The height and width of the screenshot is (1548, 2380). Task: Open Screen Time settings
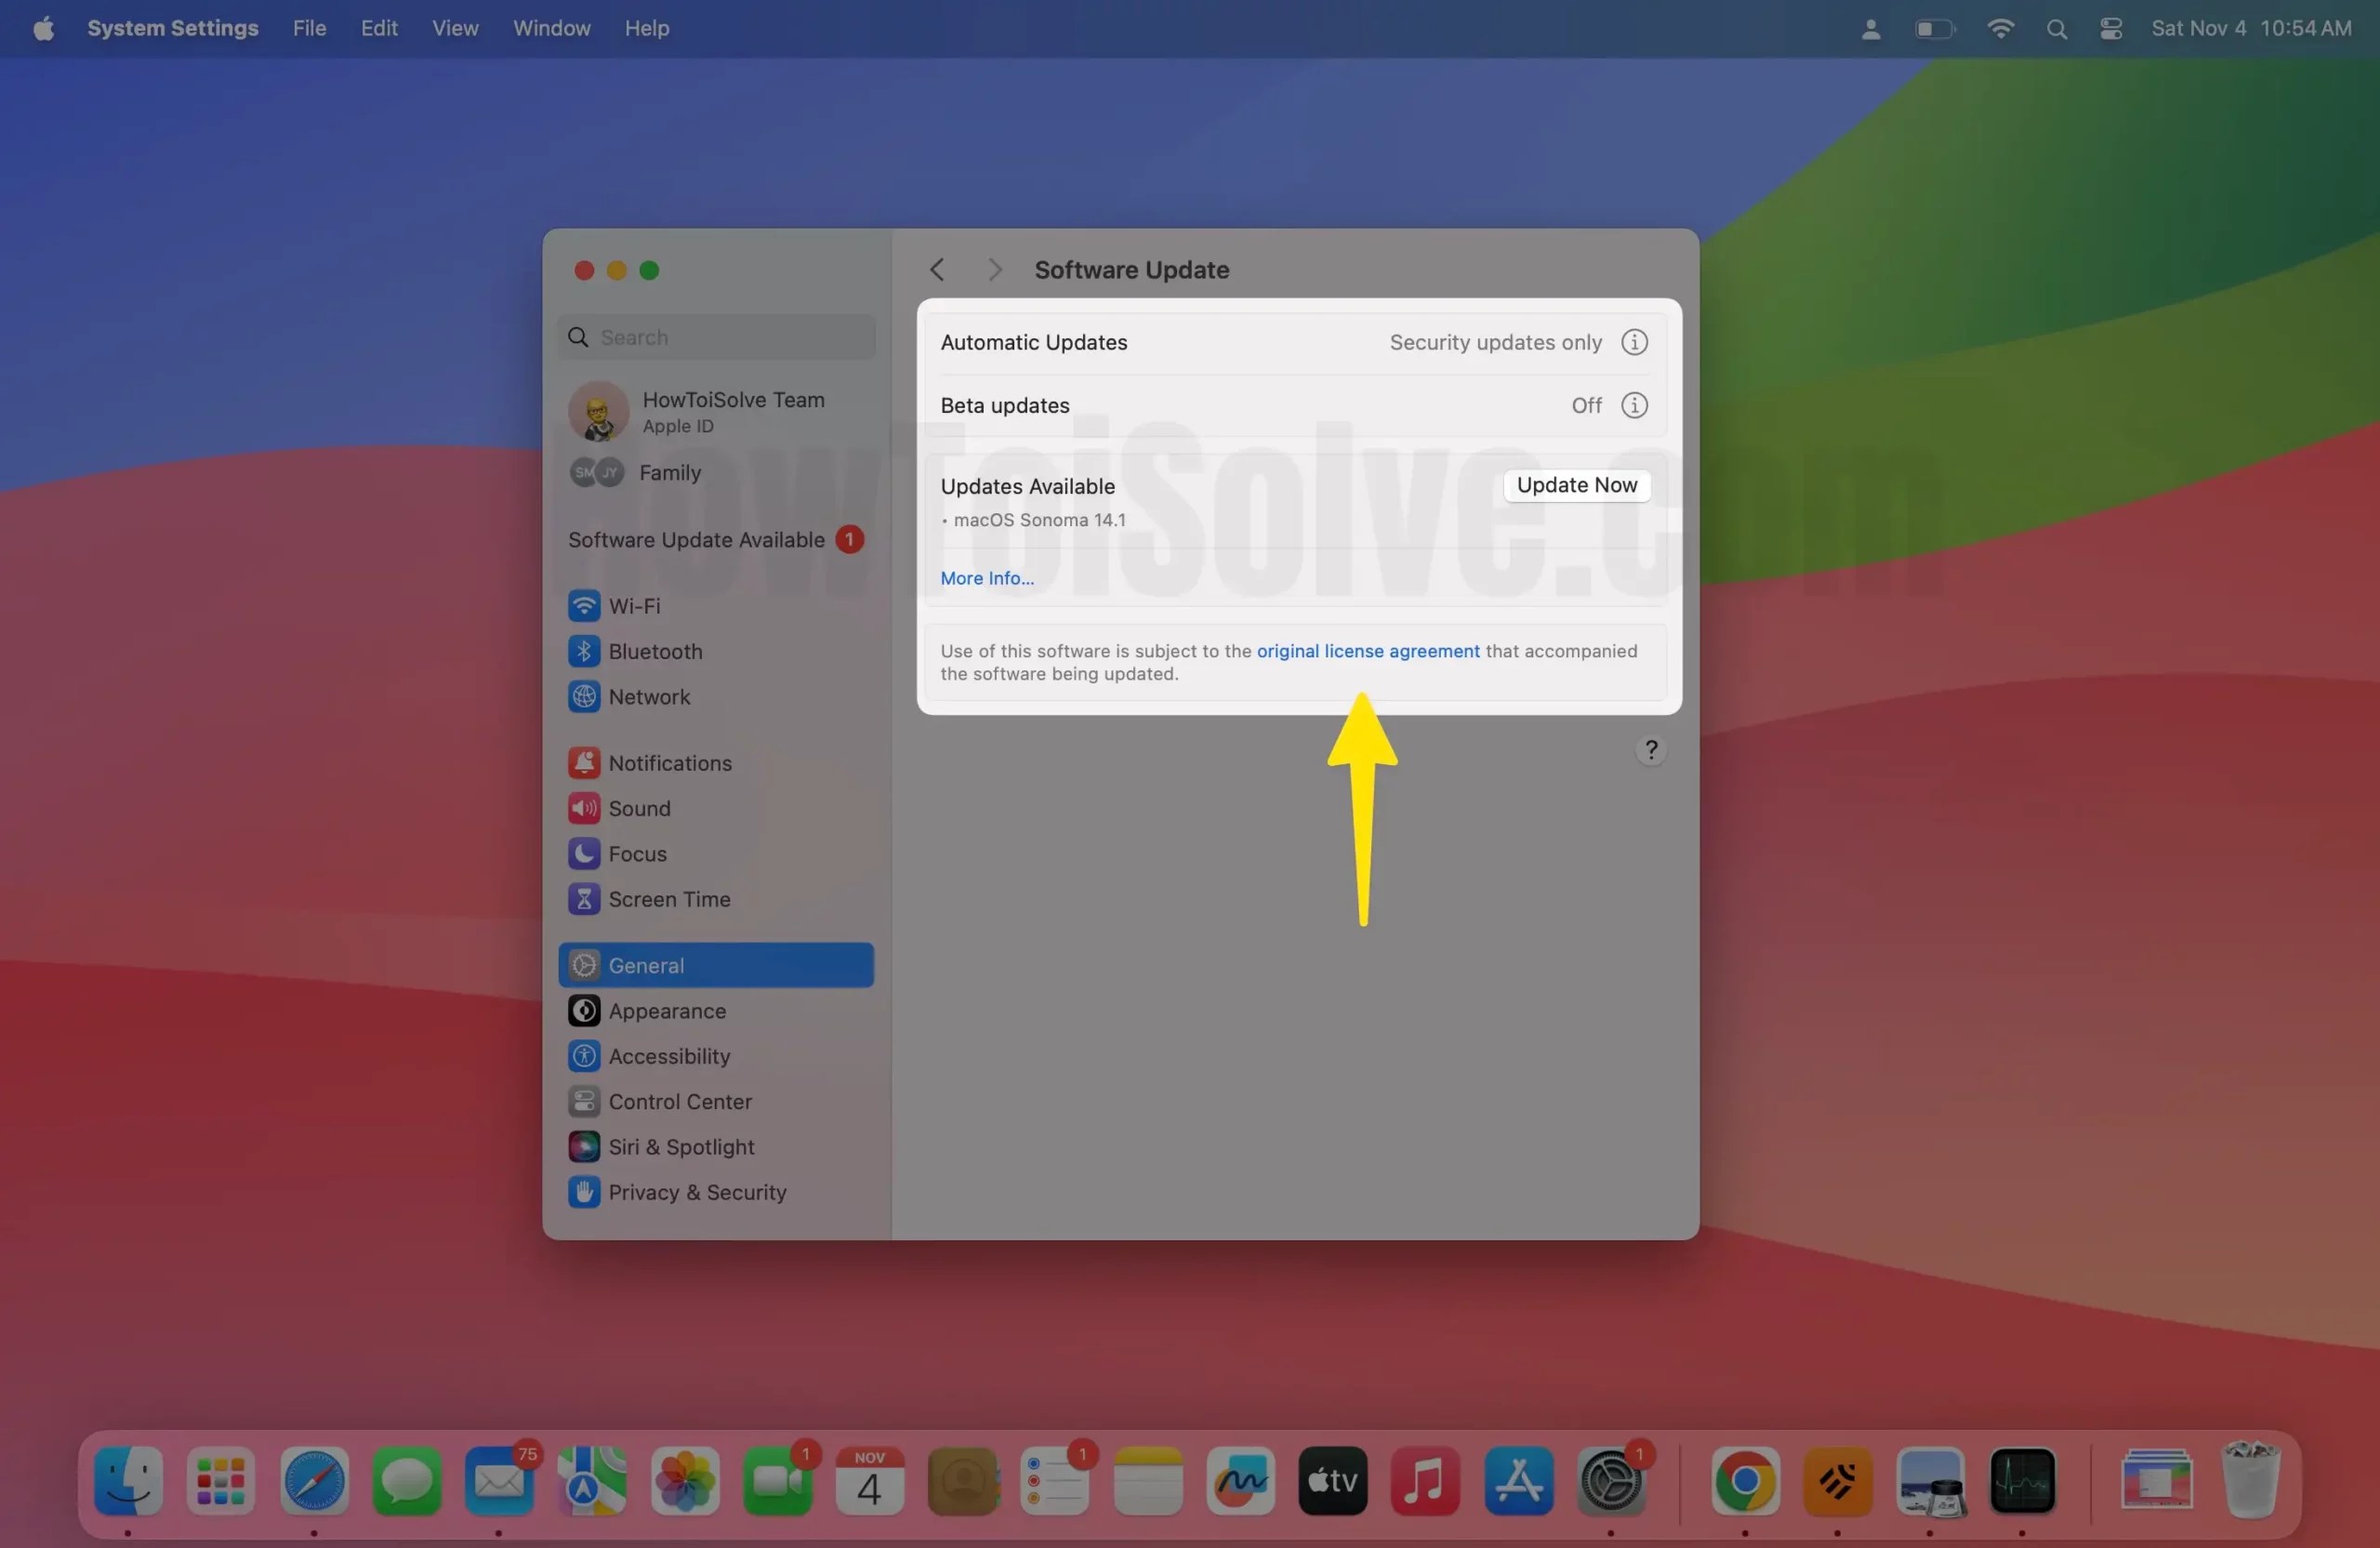669,899
